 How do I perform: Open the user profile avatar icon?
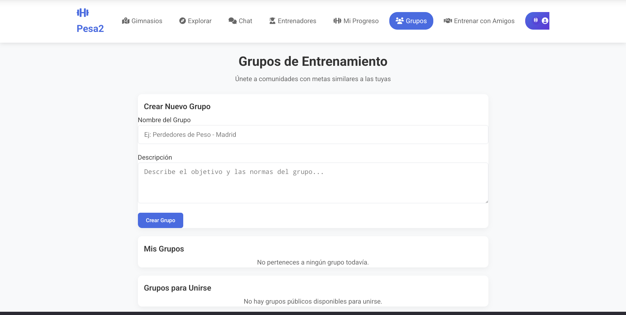[545, 21]
